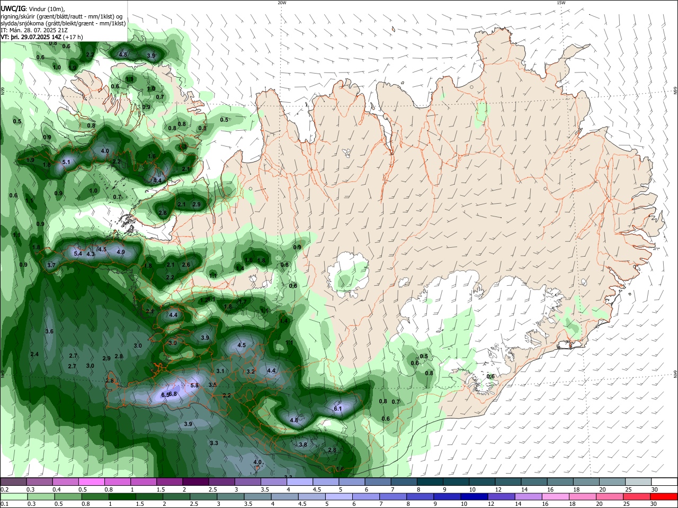
Task: Click the 1.9 precipitation value on the map
Action: tap(30, 160)
